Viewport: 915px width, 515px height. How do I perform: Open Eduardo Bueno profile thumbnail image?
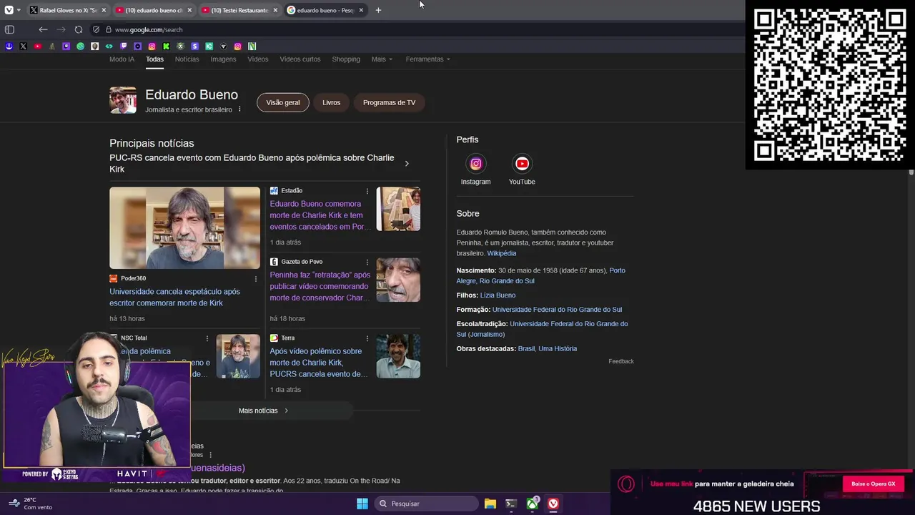[x=123, y=100]
